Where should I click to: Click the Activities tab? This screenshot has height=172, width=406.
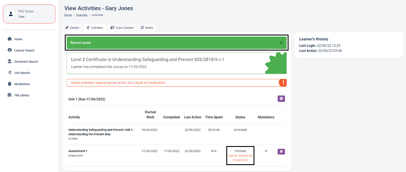(x=95, y=28)
